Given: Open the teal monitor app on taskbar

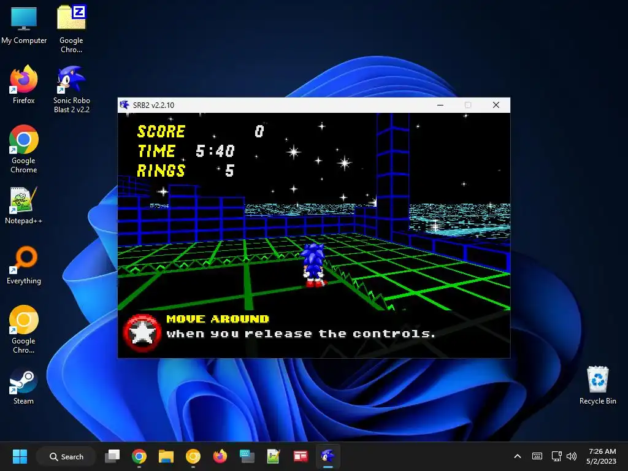Looking at the screenshot, I should pyautogui.click(x=247, y=456).
